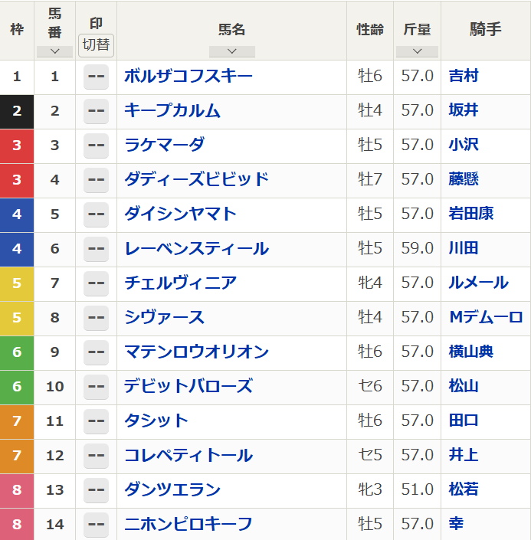Open mark selector for ボルザコフスキー row
The image size is (531, 540).
(x=96, y=77)
